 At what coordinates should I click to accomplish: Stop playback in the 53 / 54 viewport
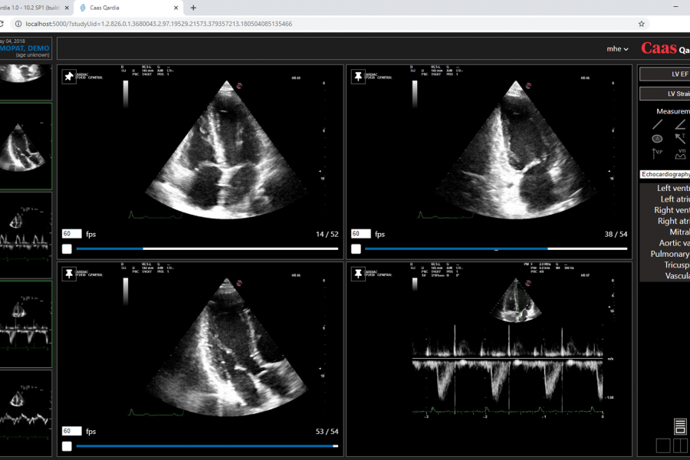coord(67,446)
